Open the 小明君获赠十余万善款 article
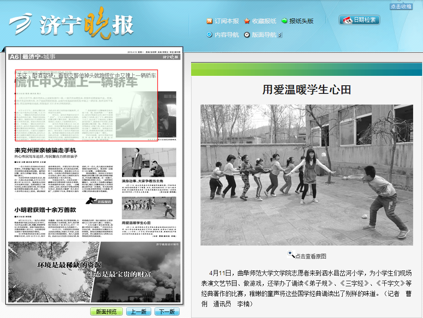The width and height of the screenshot is (423, 318). [x=45, y=210]
